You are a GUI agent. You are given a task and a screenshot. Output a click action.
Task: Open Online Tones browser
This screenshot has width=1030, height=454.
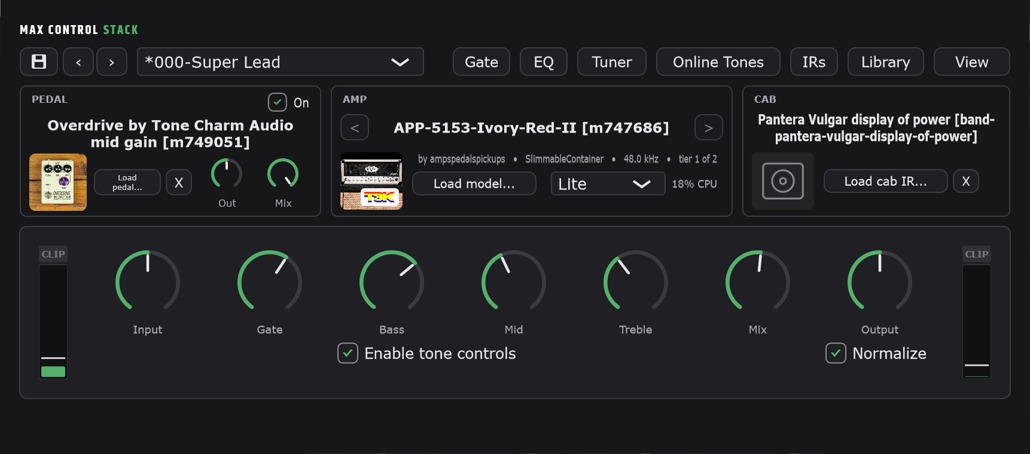coord(718,62)
